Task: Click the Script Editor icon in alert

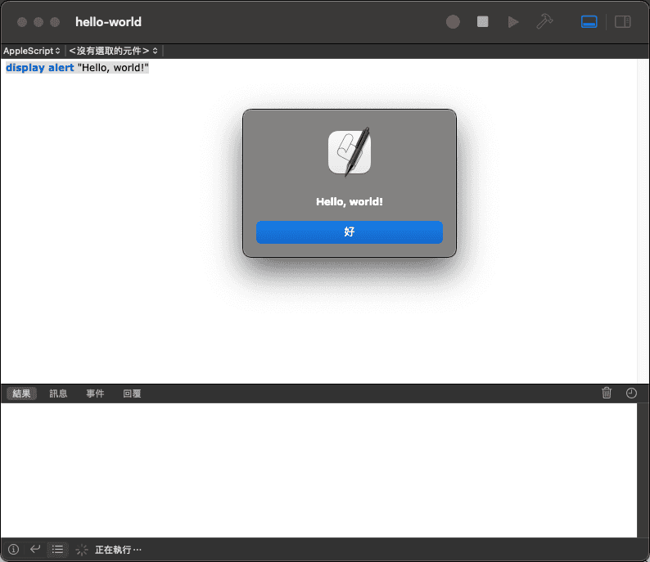Action: [x=350, y=151]
